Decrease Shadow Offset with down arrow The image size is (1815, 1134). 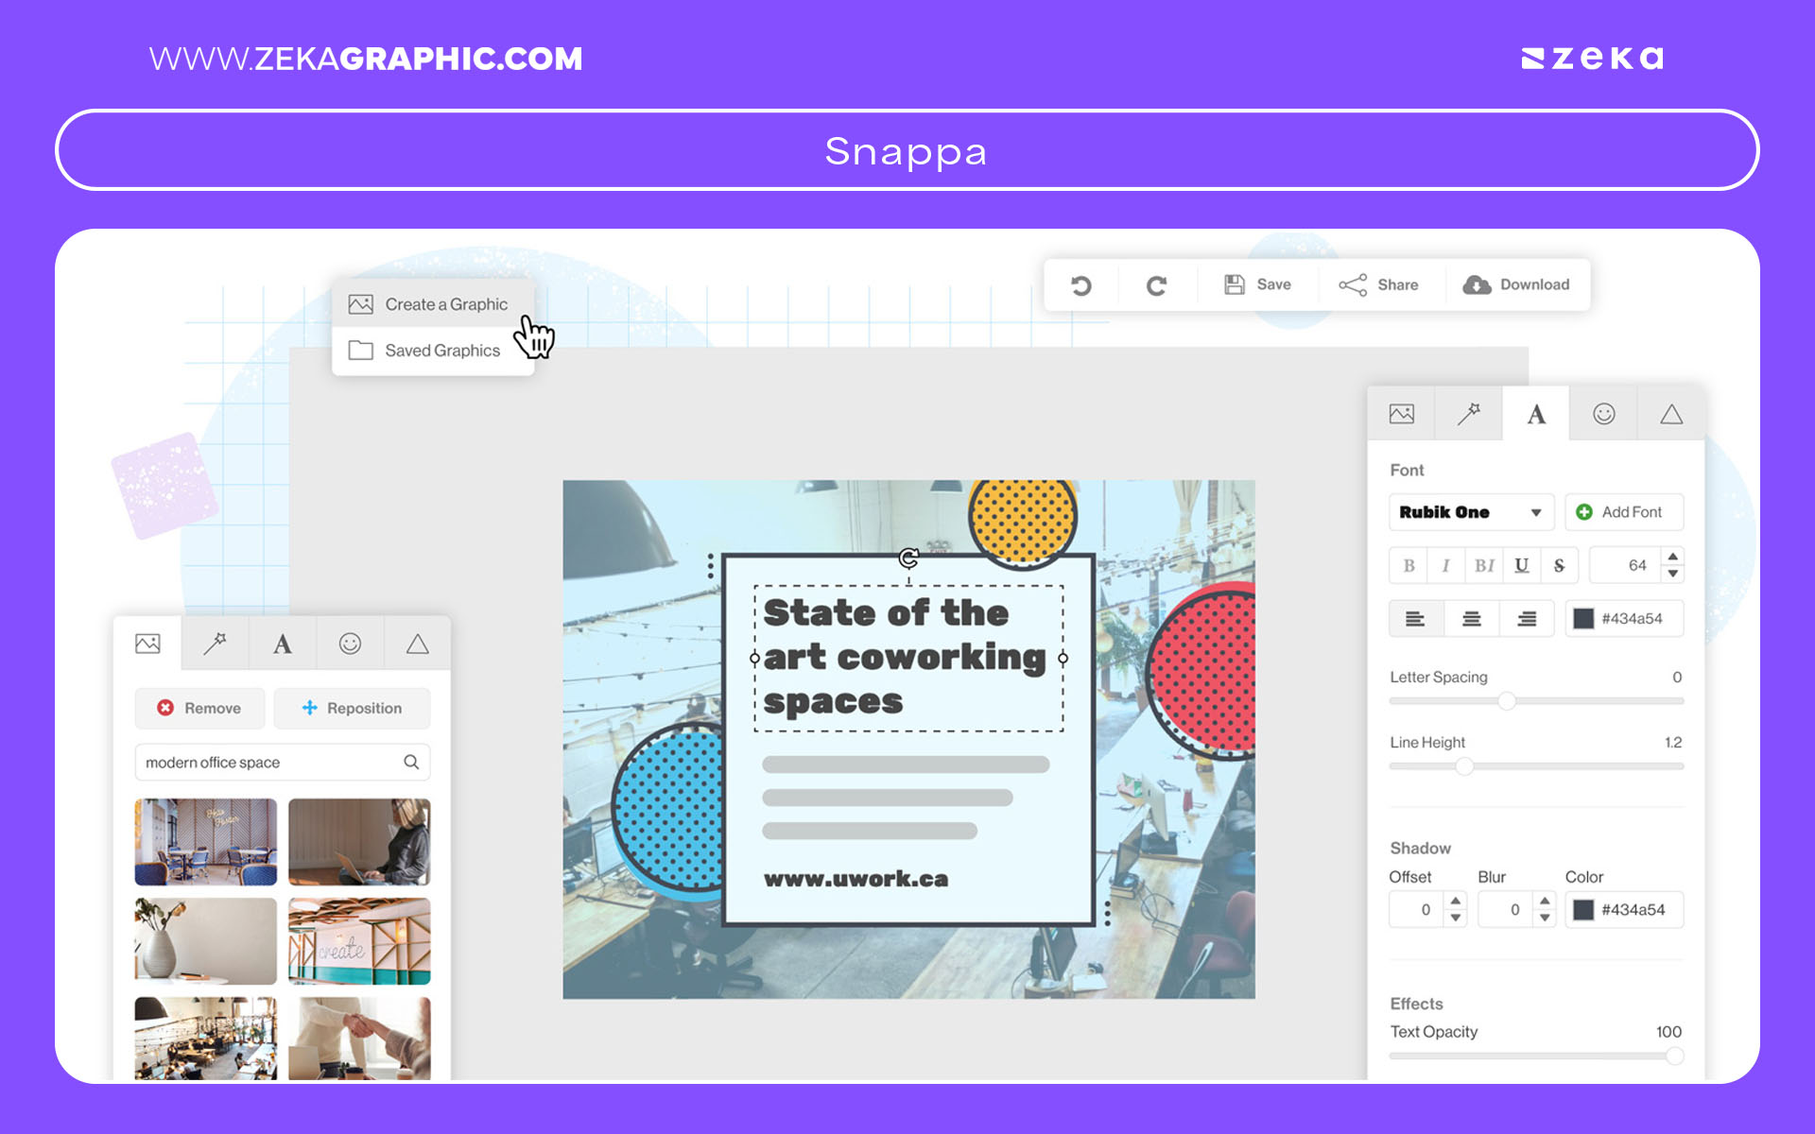point(1456,917)
